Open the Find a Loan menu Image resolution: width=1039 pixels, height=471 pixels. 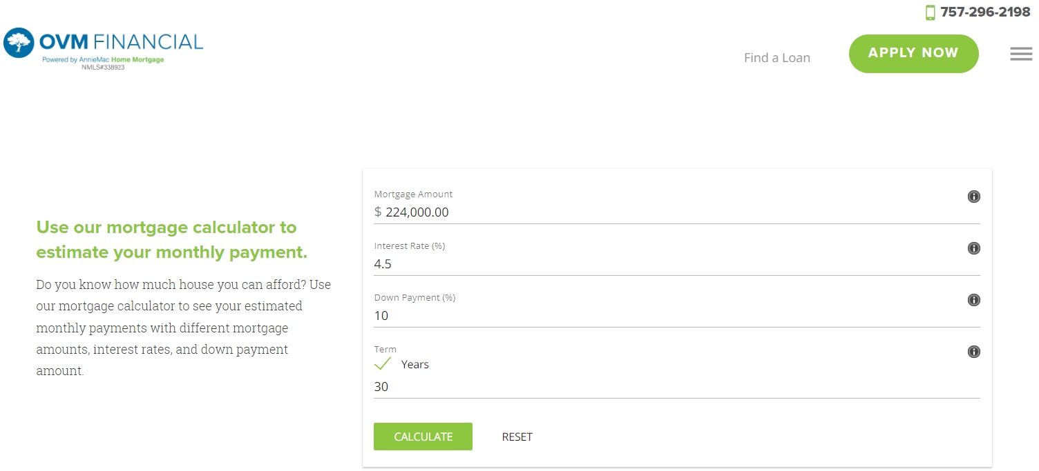pos(776,58)
